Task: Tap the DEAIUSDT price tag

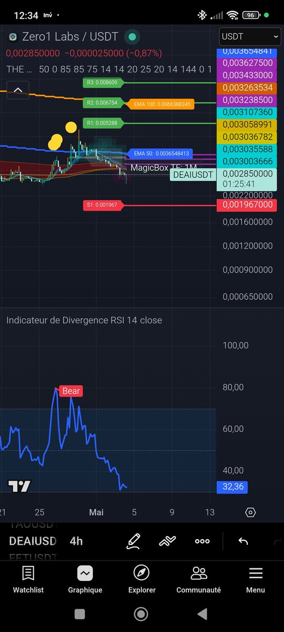Action: (193, 175)
